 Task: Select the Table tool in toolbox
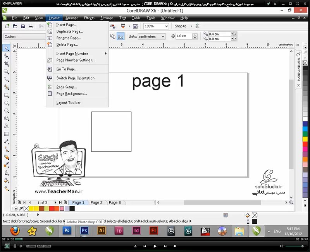coord(6,134)
